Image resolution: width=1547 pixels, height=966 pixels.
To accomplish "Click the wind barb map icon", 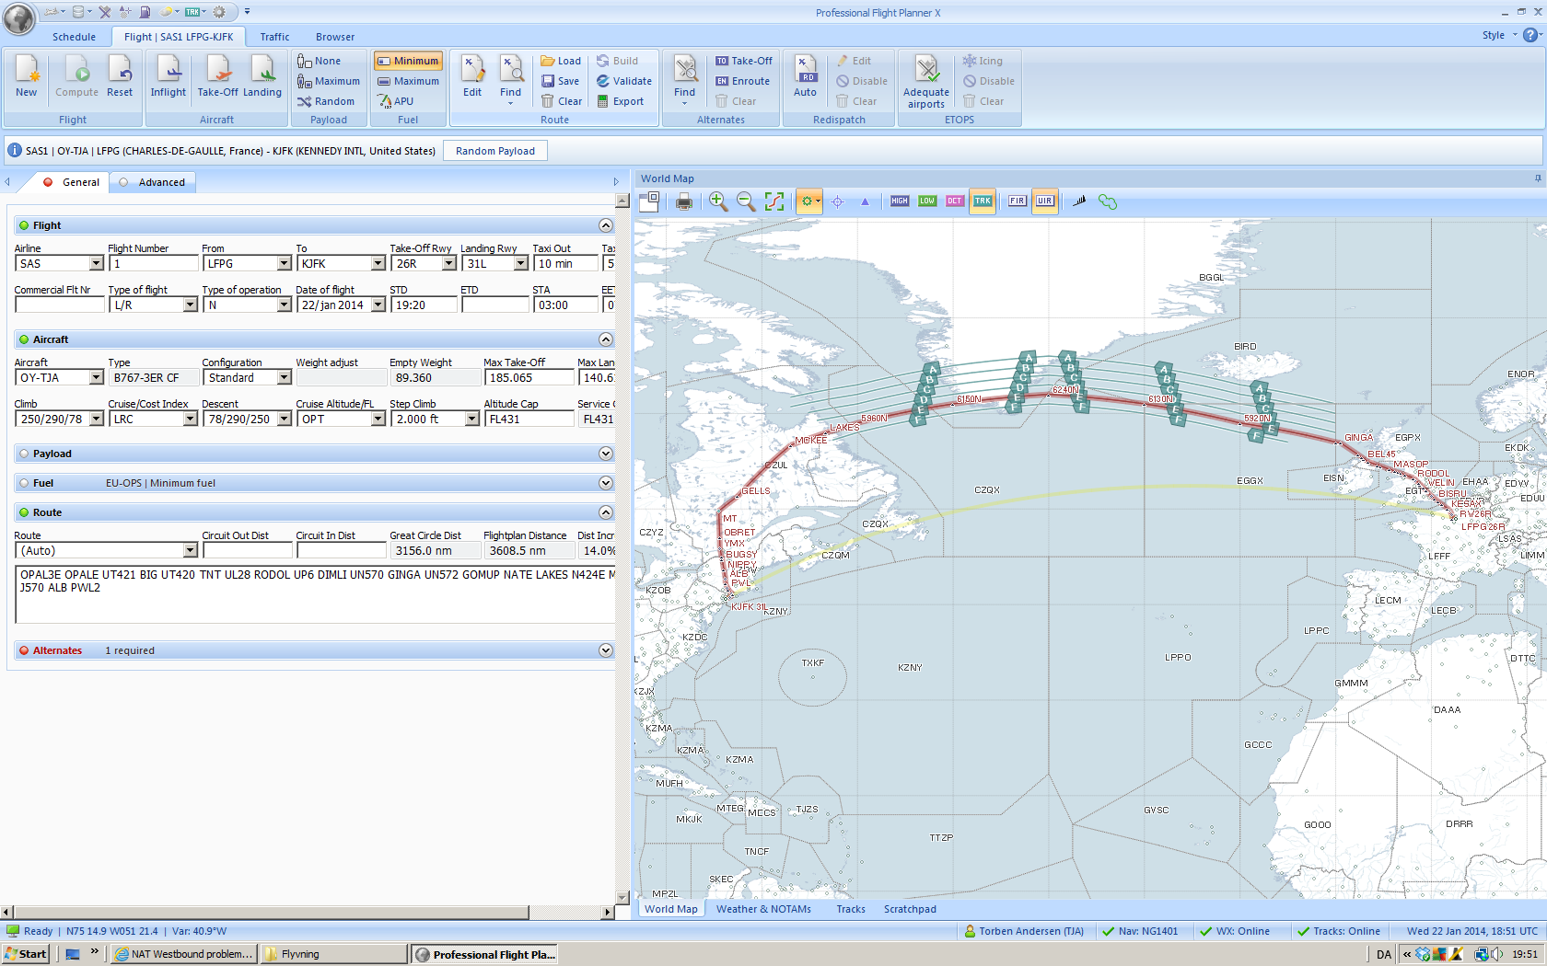I will coord(1079,201).
